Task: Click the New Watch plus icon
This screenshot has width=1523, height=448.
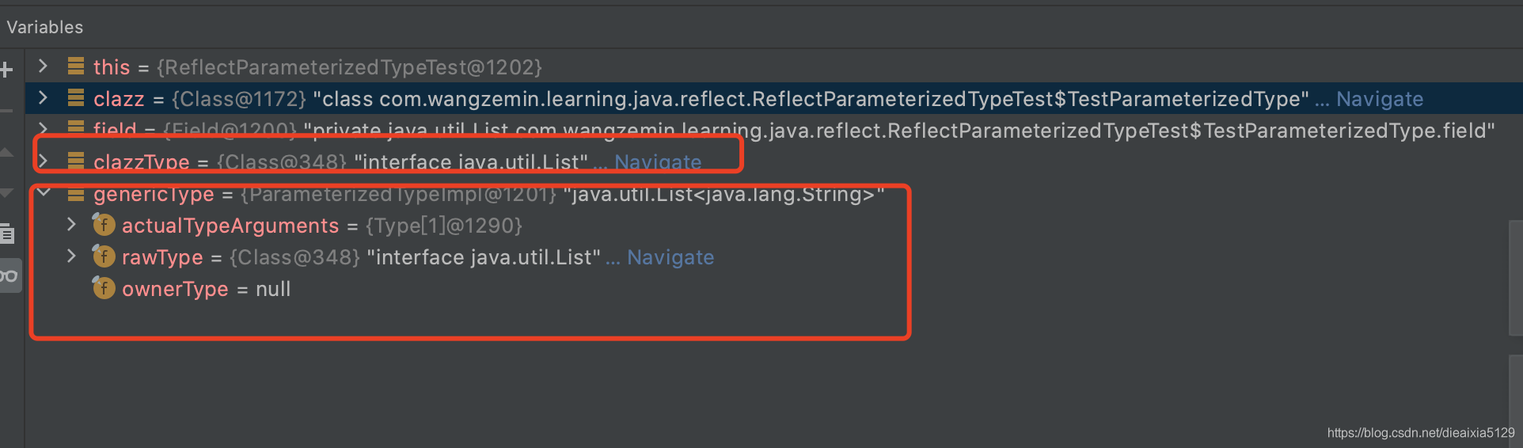Action: click(6, 70)
